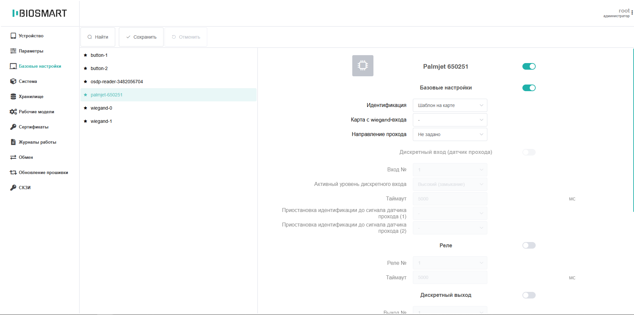Click the Сохранить button
The width and height of the screenshot is (634, 315).
tap(141, 37)
